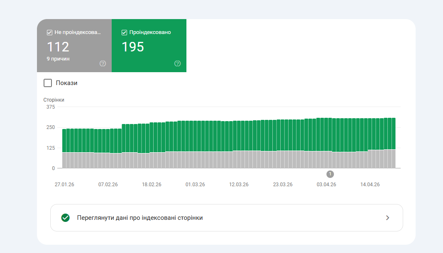The width and height of the screenshot is (443, 253).
Task: Click the Сторінки axis title
Action: [54, 100]
